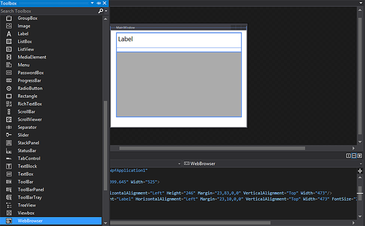Switch to vertical split view

(x=348, y=156)
